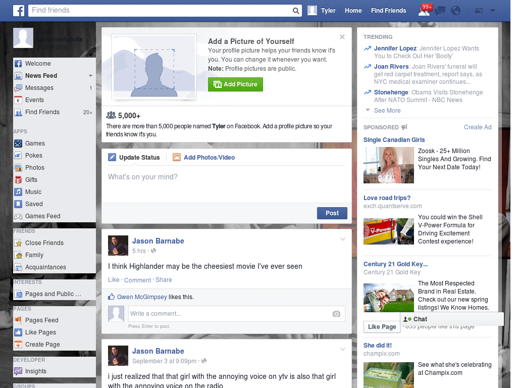Open Find Friends in the top bar
Screen dimensions: 517x388
click(388, 11)
